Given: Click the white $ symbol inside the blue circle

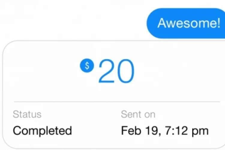Looking at the screenshot, I should point(87,66).
